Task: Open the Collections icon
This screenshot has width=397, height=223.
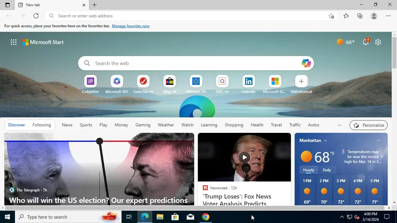Action: 360,16
